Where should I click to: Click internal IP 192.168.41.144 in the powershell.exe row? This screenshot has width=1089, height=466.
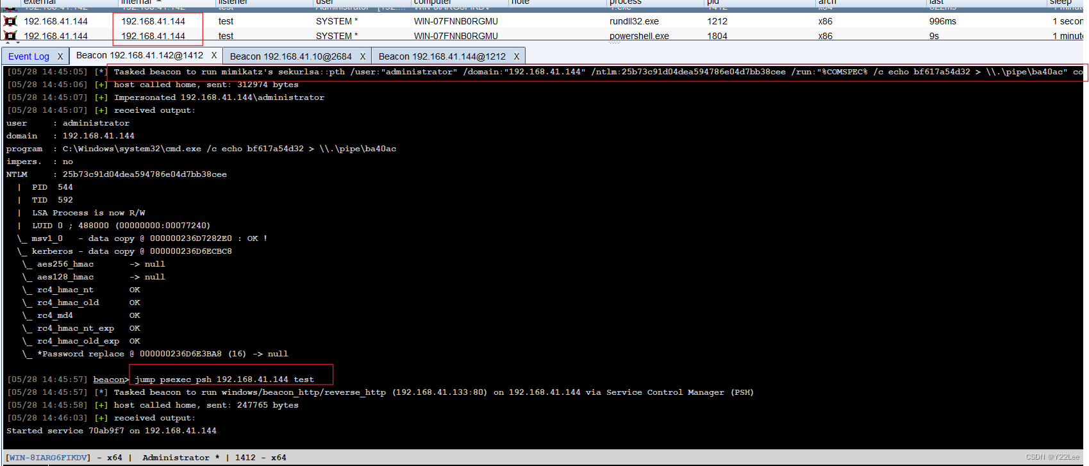tap(153, 36)
